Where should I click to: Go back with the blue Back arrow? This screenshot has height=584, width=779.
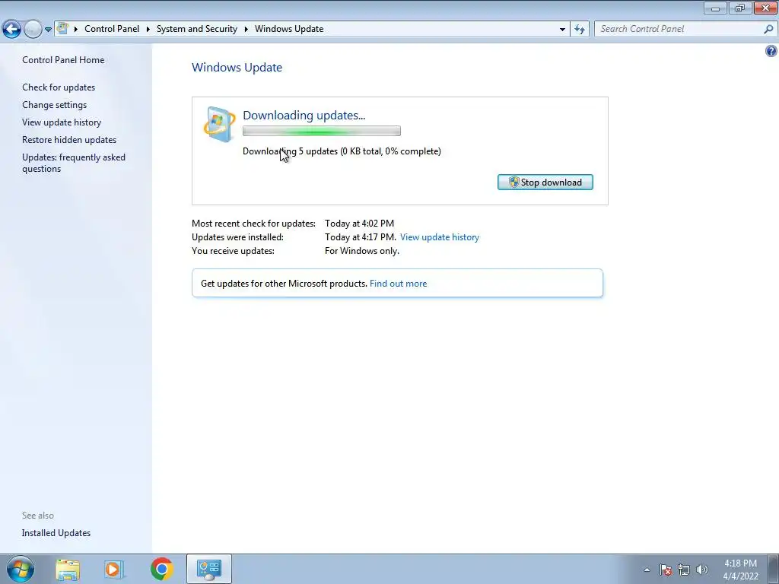(11, 30)
